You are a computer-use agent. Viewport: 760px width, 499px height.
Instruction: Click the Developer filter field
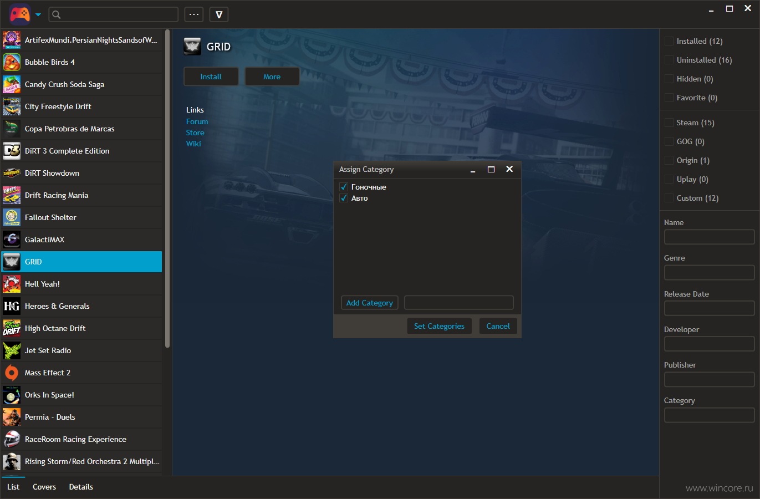(x=710, y=344)
